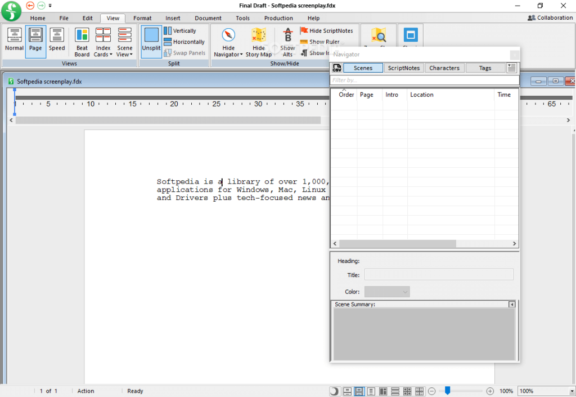Switch Navigator to the ScriptNotes tab
This screenshot has width=576, height=397.
[x=404, y=68]
